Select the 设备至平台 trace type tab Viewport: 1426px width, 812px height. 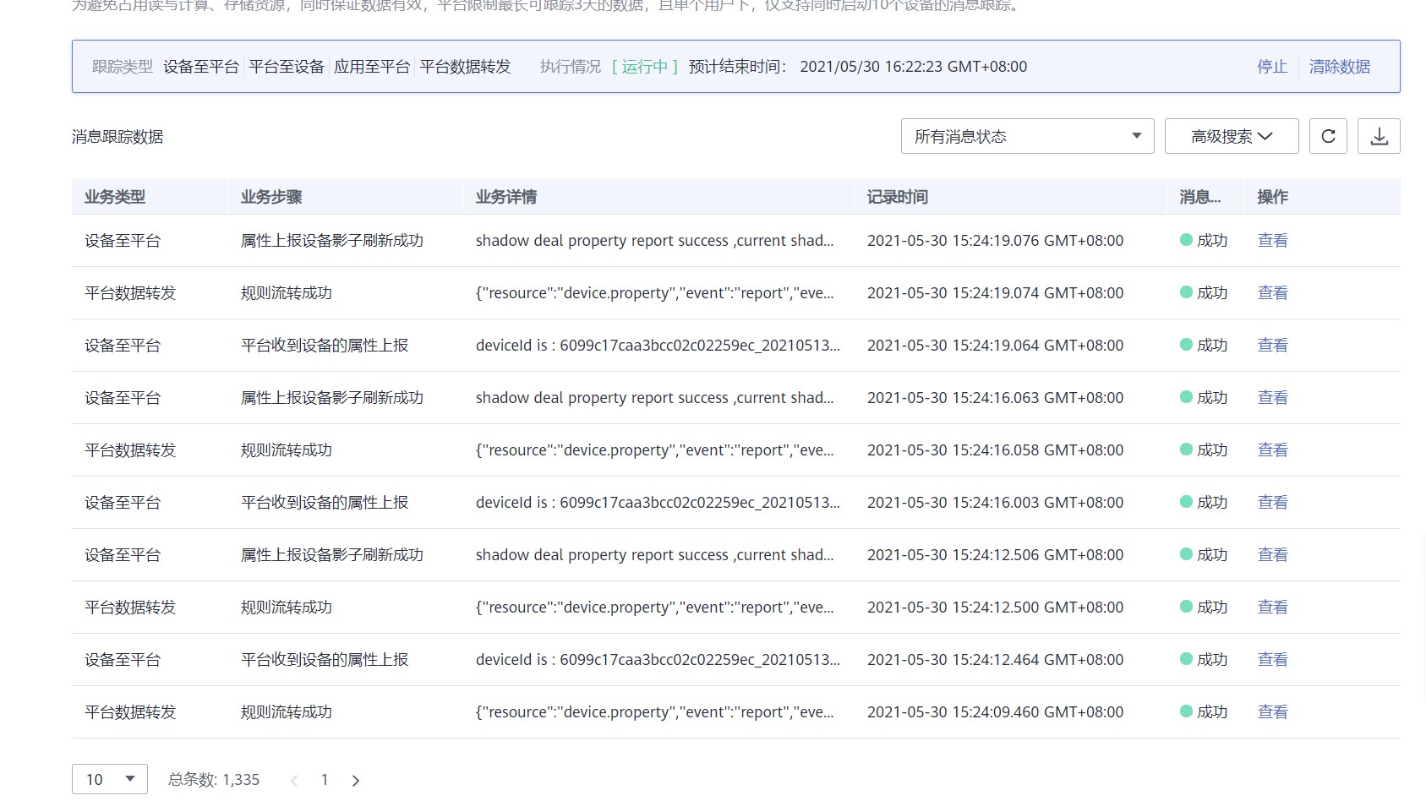pos(200,66)
